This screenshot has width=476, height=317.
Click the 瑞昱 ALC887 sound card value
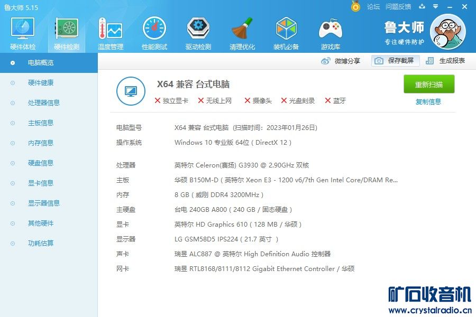tap(253, 254)
